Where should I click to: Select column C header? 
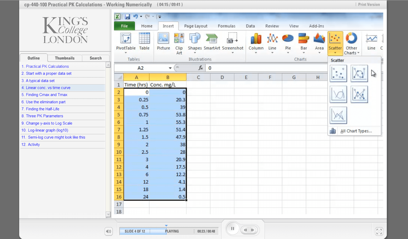(198, 77)
